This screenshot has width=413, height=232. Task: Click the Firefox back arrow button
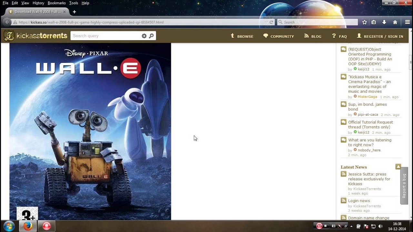pyautogui.click(x=7, y=22)
